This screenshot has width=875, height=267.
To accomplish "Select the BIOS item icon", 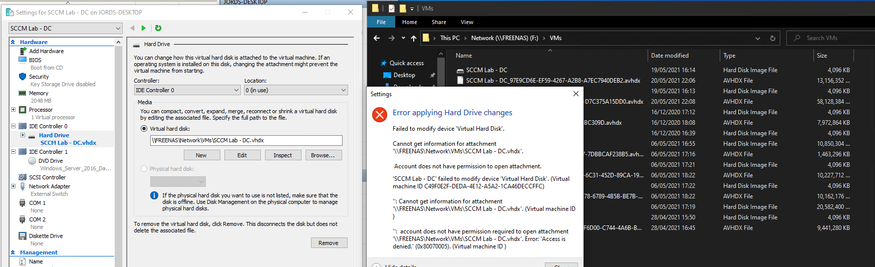I will (23, 60).
